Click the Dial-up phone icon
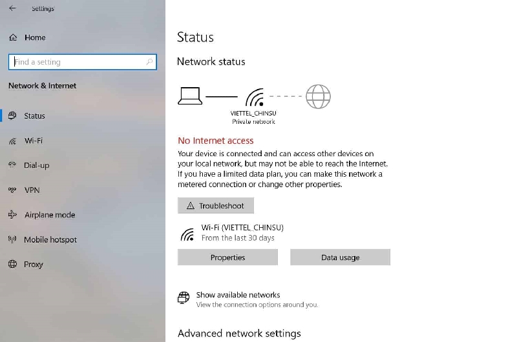The height and width of the screenshot is (342, 517). coord(12,165)
